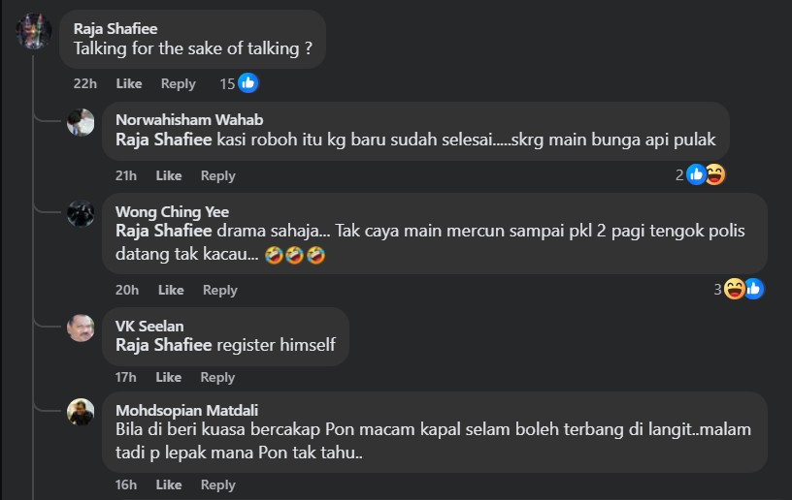
Task: Click Mohdsopian Matdali's profile picture
Action: 81,412
